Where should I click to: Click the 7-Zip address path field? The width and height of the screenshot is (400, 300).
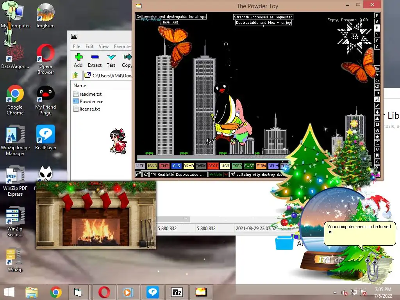click(108, 75)
